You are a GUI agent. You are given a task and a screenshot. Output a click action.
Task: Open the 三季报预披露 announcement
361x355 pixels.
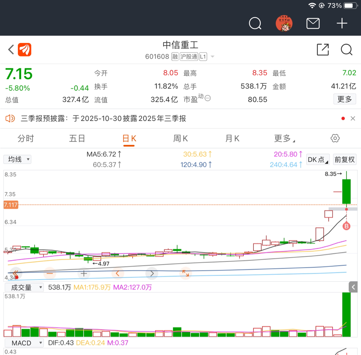coord(103,118)
